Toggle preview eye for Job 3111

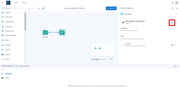[172, 45]
